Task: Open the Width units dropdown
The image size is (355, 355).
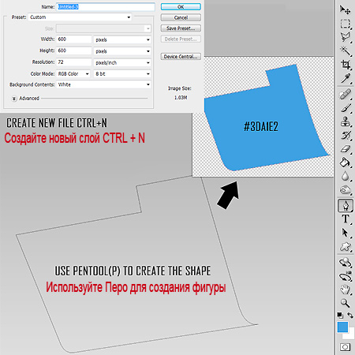Action: [x=122, y=39]
